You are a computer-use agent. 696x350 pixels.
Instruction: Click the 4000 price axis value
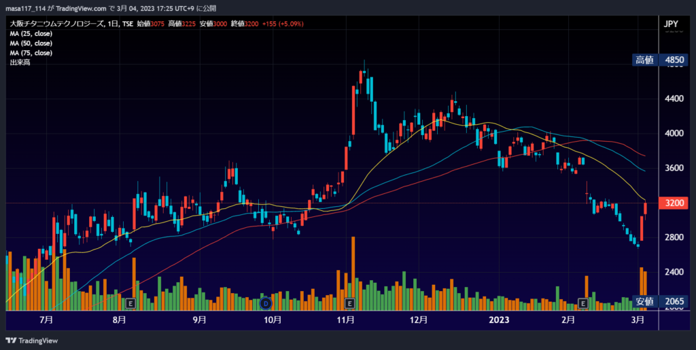[674, 134]
